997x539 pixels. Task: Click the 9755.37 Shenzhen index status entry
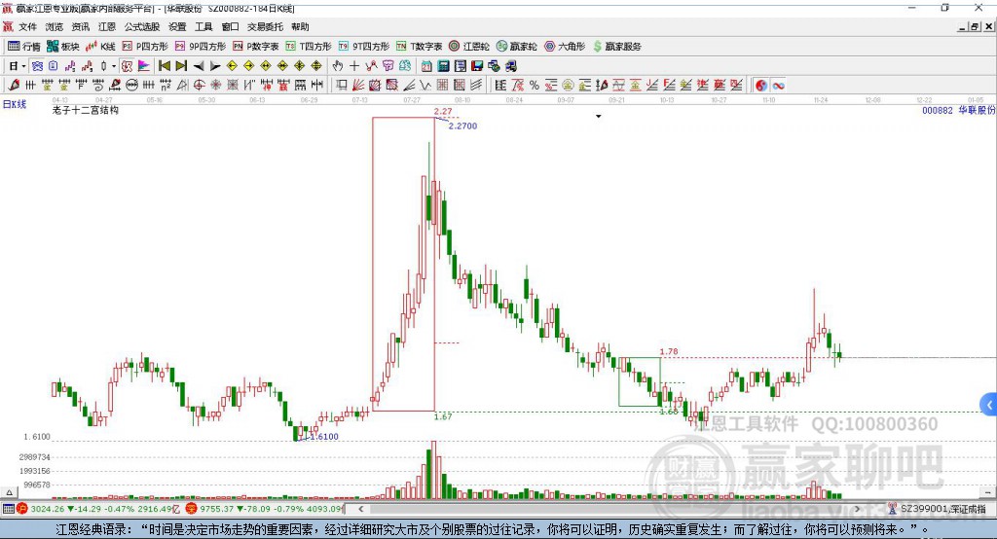pos(265,509)
